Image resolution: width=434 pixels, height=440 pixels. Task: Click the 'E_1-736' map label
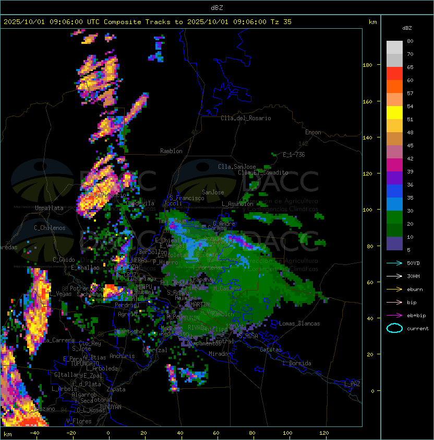click(x=294, y=155)
